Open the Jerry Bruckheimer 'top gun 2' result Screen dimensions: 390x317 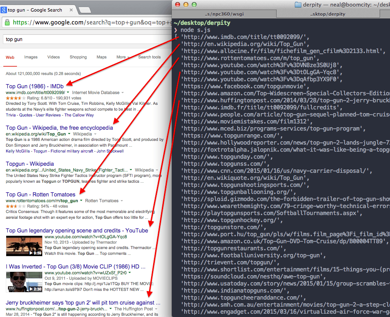tap(83, 303)
